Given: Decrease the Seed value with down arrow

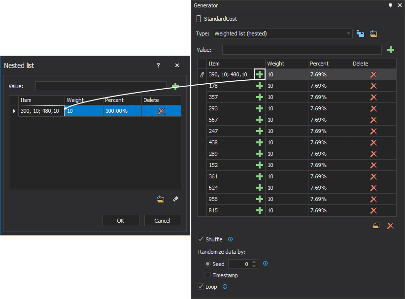Looking at the screenshot, I should click(254, 266).
